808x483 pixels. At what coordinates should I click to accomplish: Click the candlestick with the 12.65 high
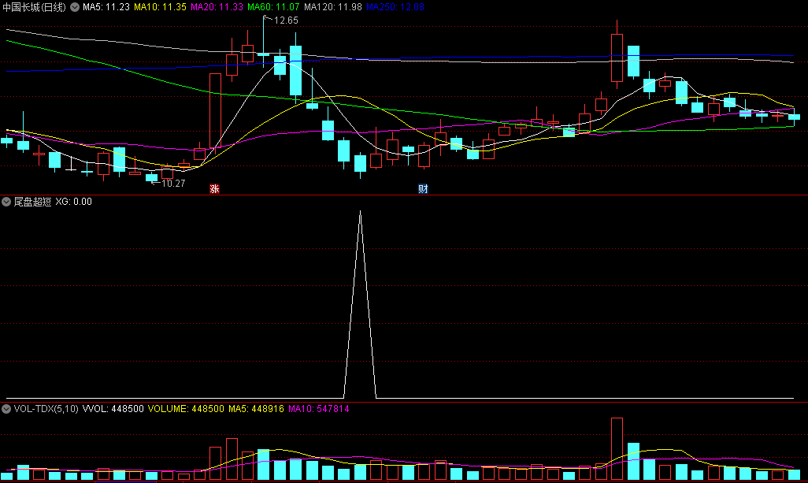pyautogui.click(x=263, y=54)
